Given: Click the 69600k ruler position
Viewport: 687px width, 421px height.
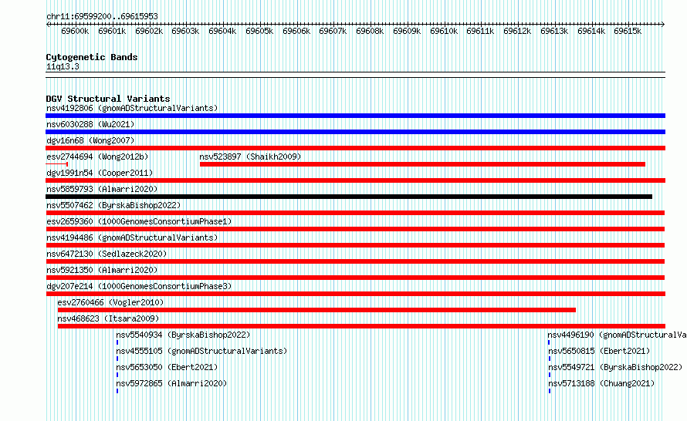Looking at the screenshot, I should pos(75,31).
